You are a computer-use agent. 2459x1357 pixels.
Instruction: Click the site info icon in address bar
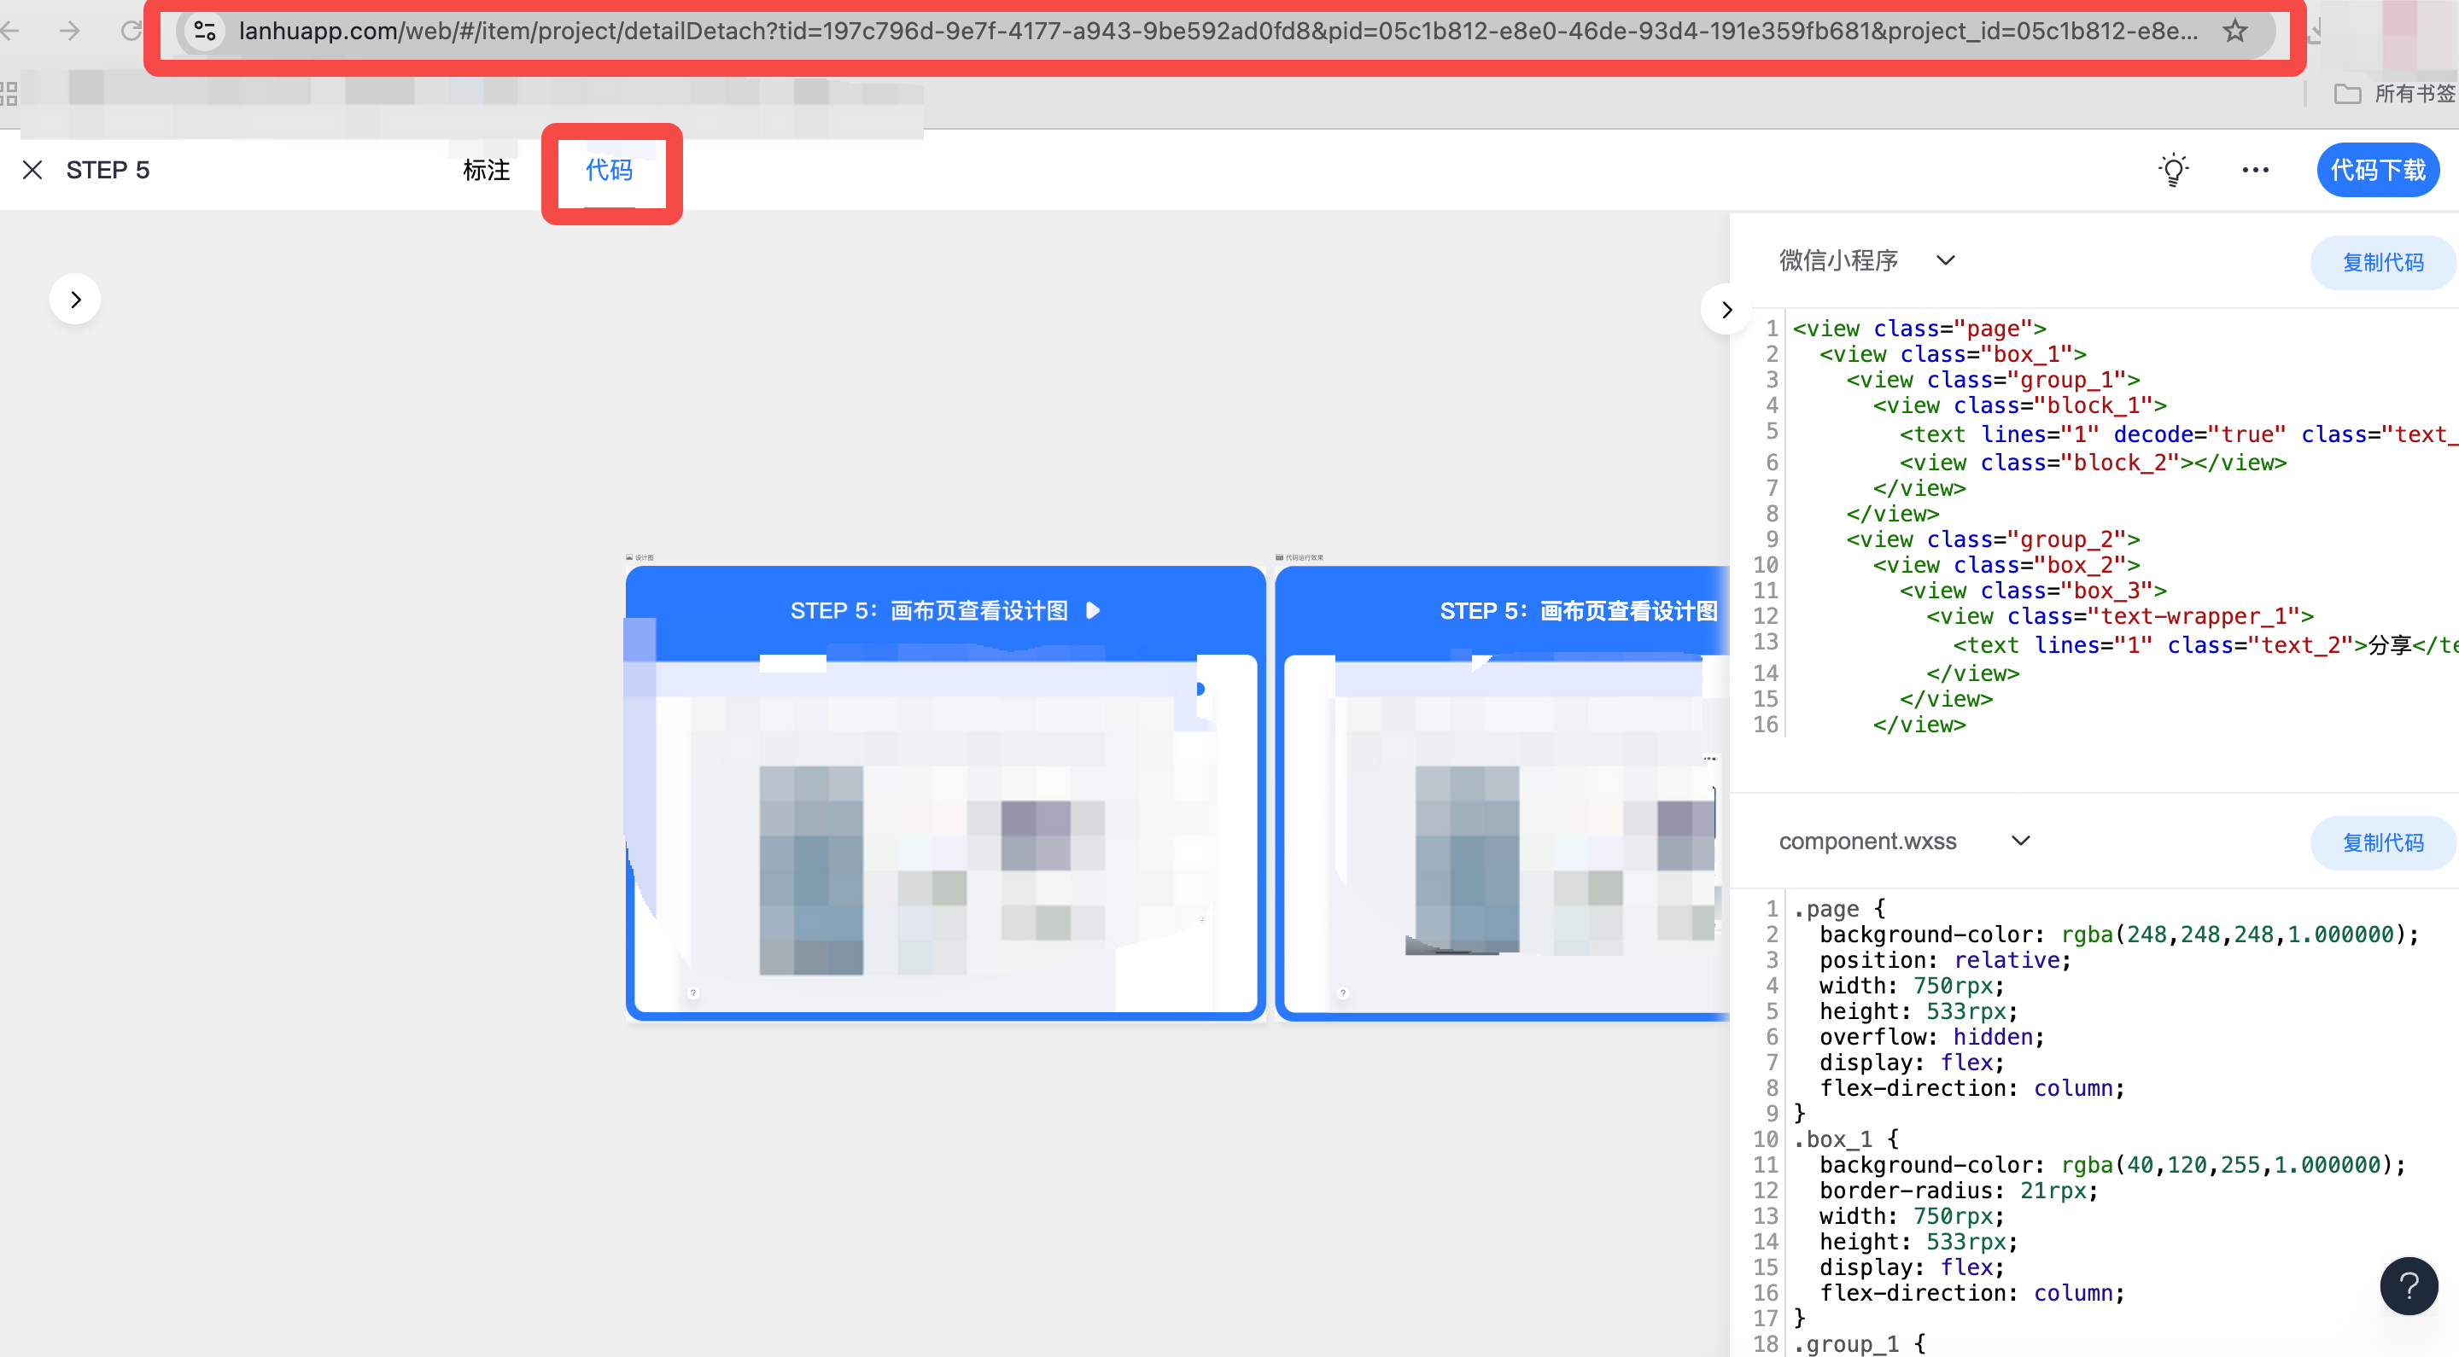click(204, 32)
